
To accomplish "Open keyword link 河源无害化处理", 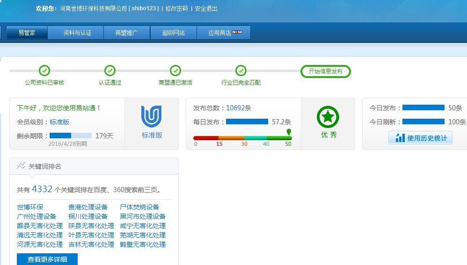I will point(40,244).
